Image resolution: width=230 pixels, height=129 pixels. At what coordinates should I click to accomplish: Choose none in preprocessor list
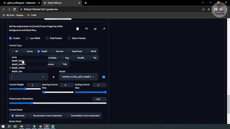point(28,57)
